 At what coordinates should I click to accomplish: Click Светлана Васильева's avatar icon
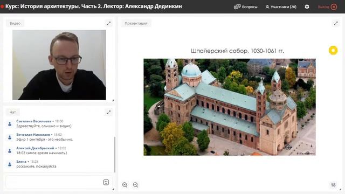[10, 124]
